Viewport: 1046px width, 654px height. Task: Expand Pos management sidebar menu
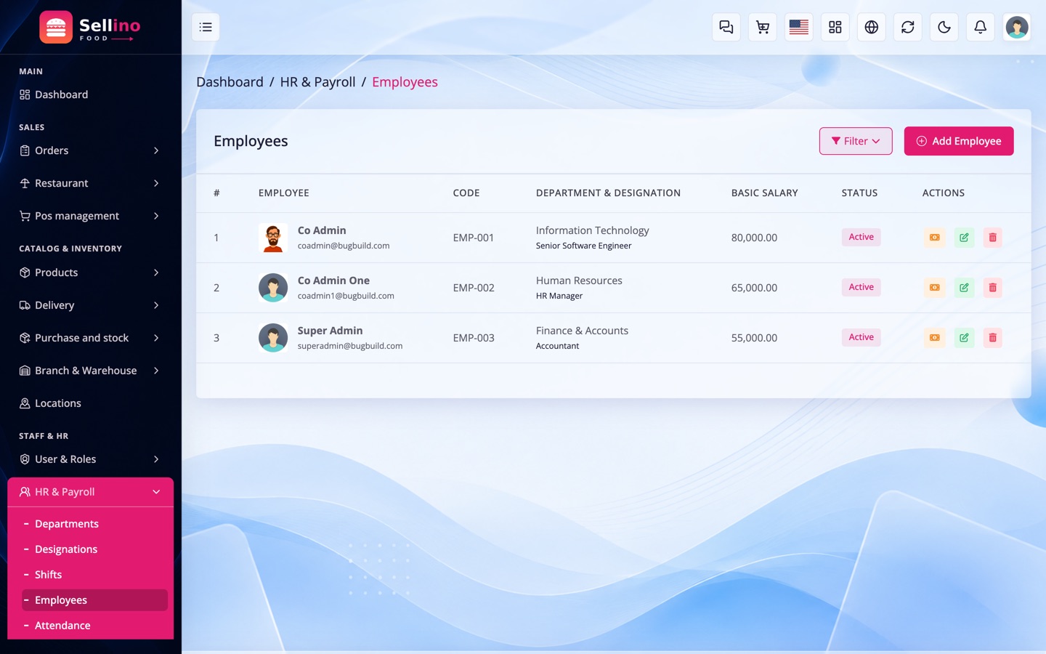pyautogui.click(x=90, y=216)
